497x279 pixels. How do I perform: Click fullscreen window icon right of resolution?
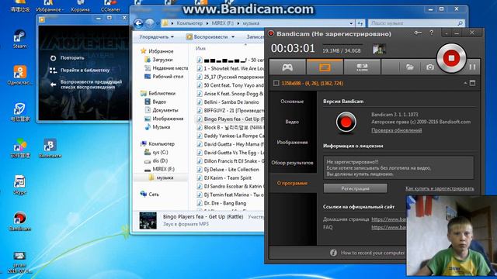pos(472,83)
